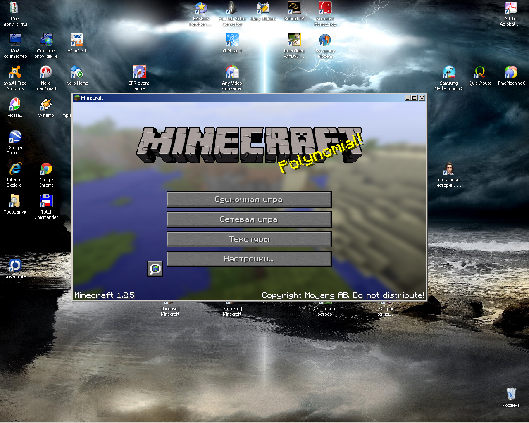Screen dimensions: 529x423
Task: Minimize the Minecraft window
Action: tap(407, 98)
